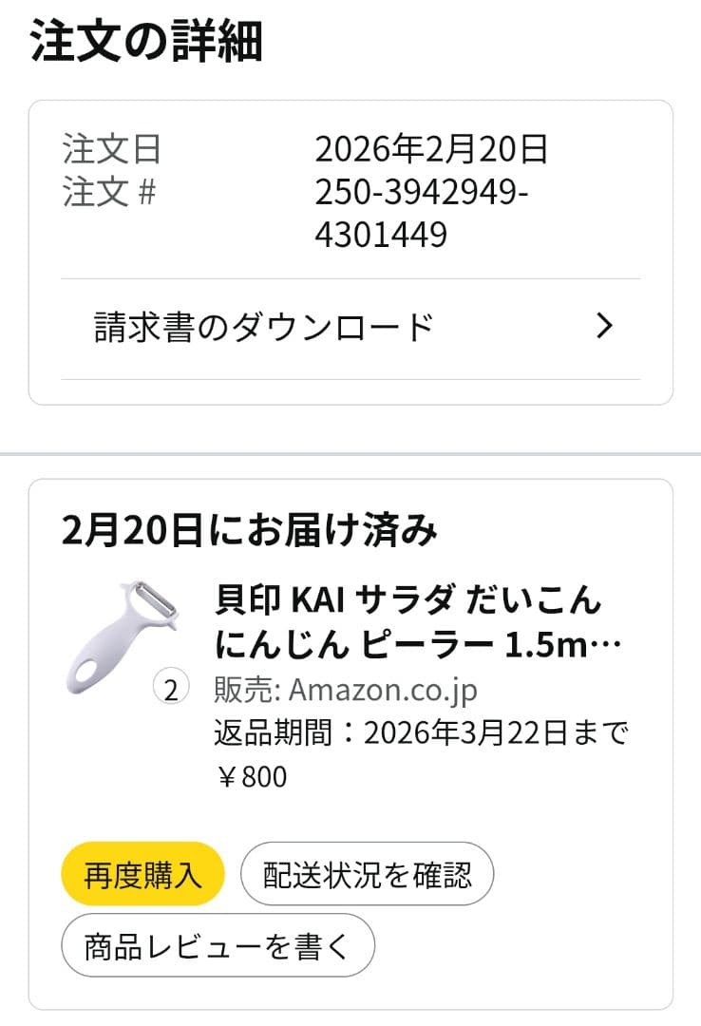The height and width of the screenshot is (1026, 701).
Task: Expand the truncated product title ellipsis
Action: click(605, 645)
